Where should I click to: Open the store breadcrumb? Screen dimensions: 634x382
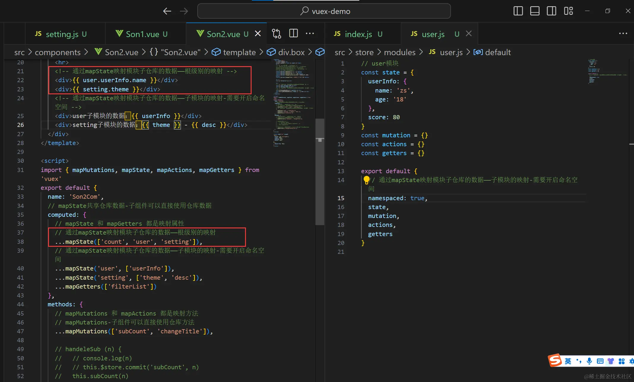click(364, 52)
